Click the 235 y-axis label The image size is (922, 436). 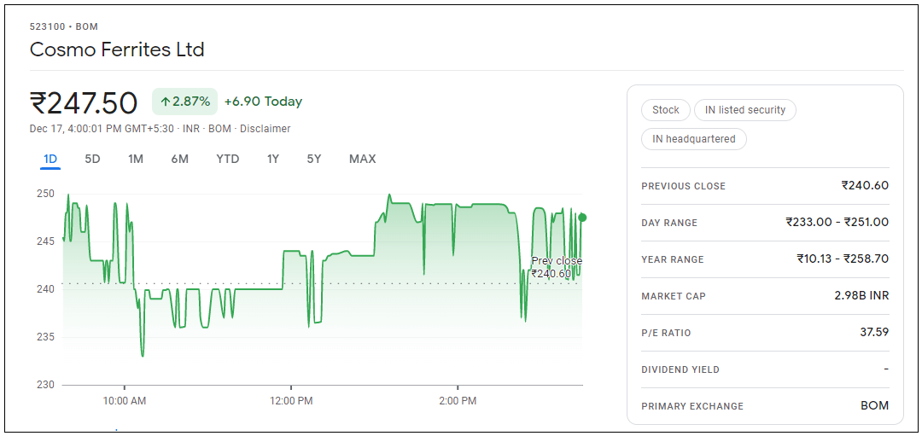46,337
